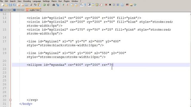Toggle synchronize vertical scrolling icon
Viewport: 191px width, 107px height.
[x=72, y=5]
